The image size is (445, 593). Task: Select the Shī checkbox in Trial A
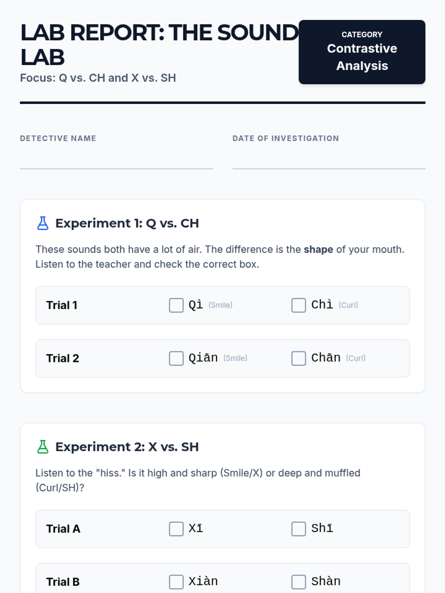(299, 529)
